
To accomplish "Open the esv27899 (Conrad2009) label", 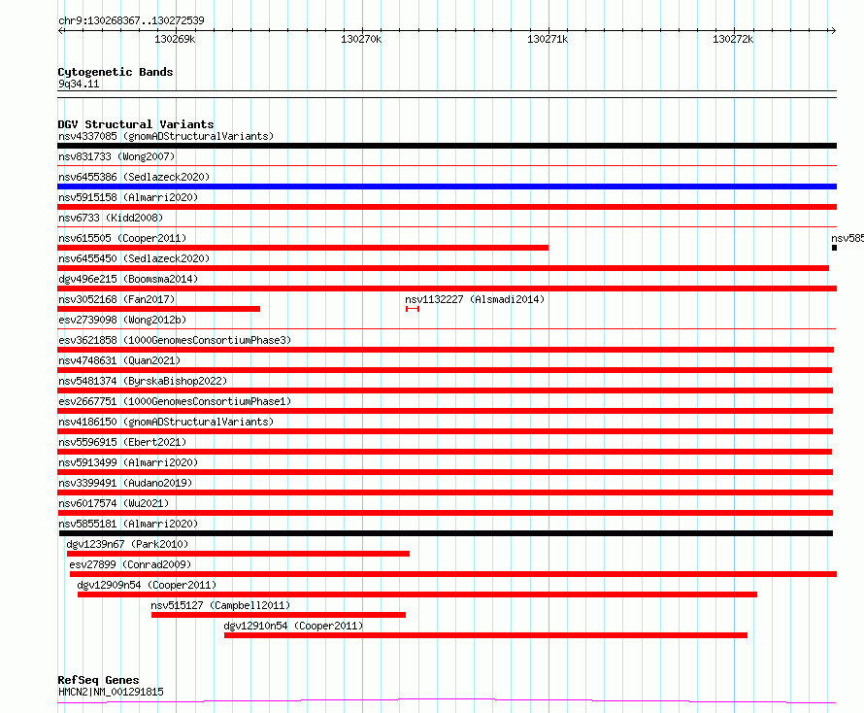I will (130, 564).
